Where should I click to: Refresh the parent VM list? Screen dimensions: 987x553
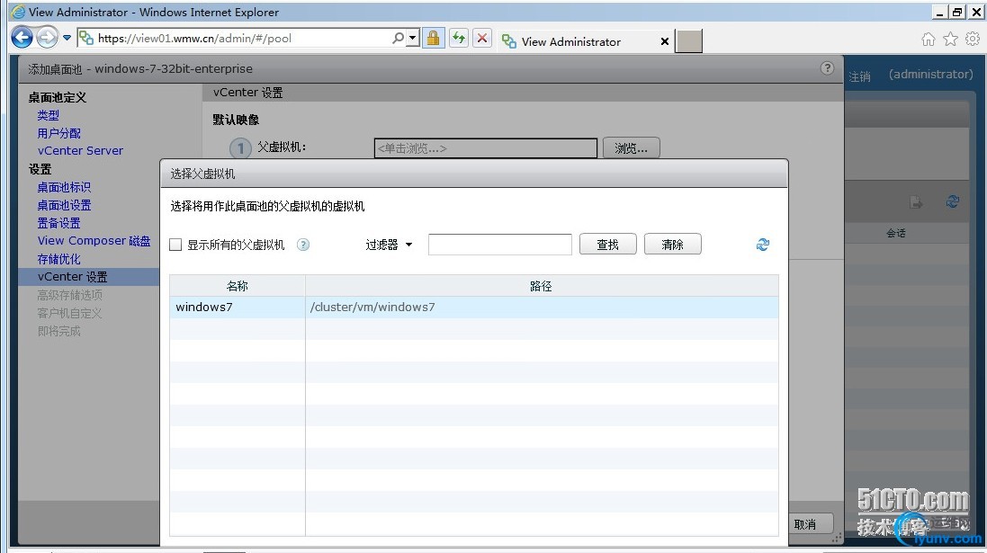tap(762, 244)
